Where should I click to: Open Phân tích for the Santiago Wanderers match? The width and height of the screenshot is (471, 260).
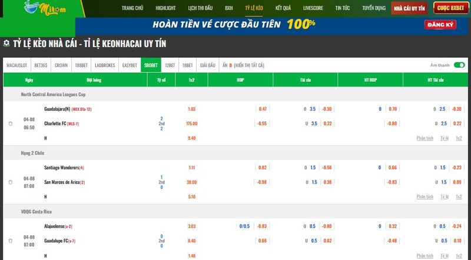tap(424, 196)
